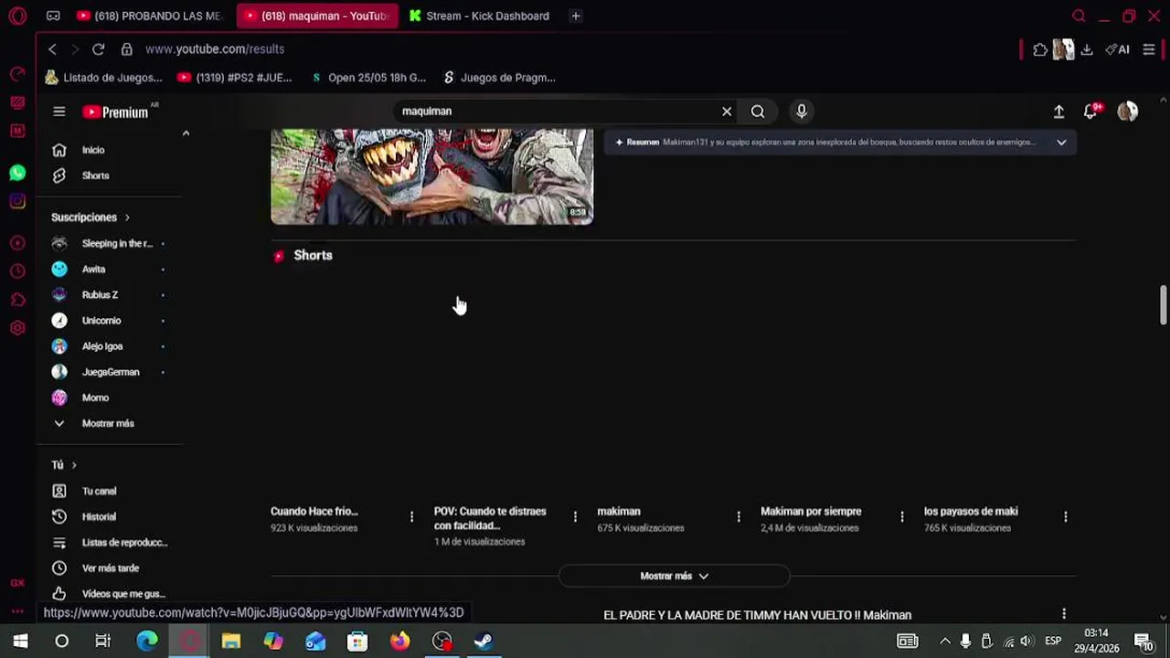This screenshot has height=658, width=1170.
Task: Open YouTube notifications bell
Action: click(1090, 111)
